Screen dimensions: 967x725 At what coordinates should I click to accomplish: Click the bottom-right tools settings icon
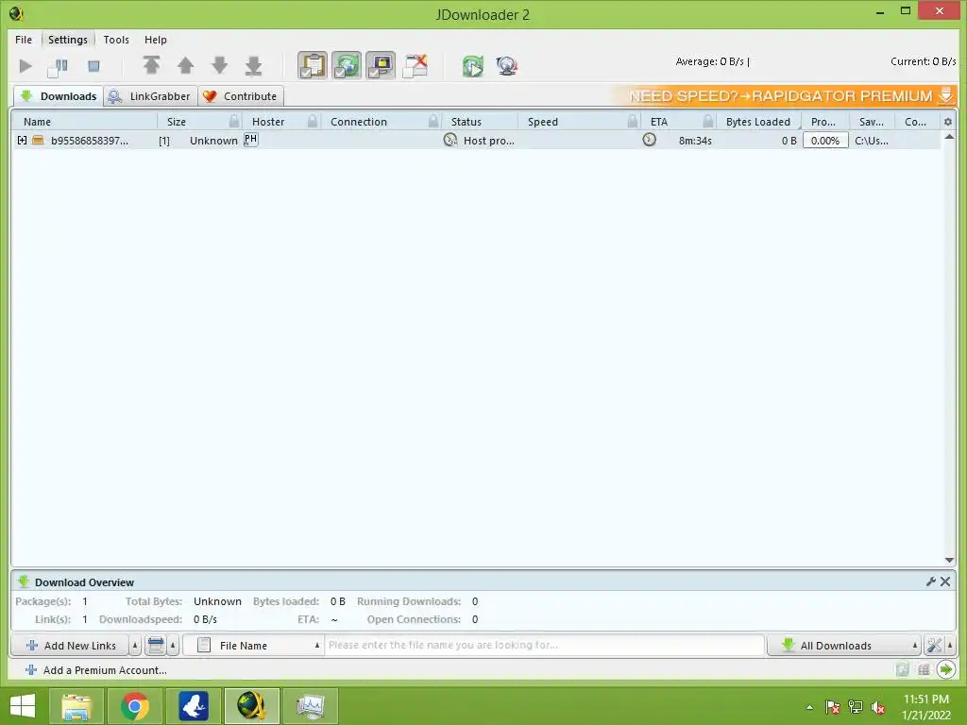934,646
